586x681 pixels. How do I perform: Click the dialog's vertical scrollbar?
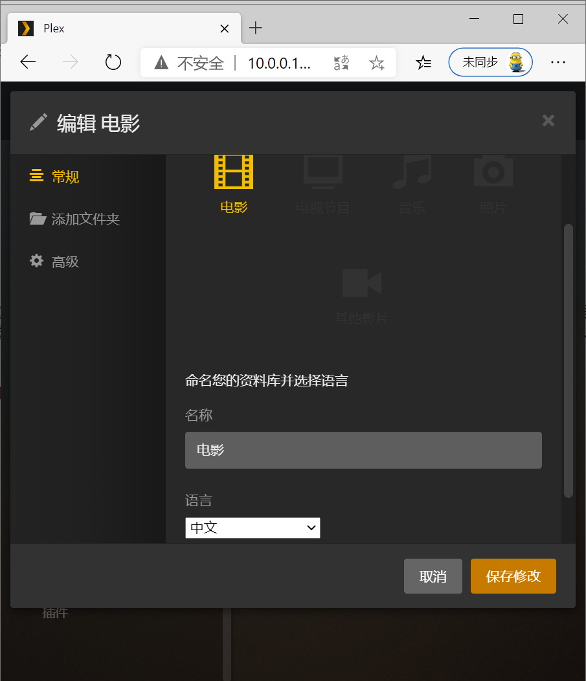pyautogui.click(x=568, y=361)
